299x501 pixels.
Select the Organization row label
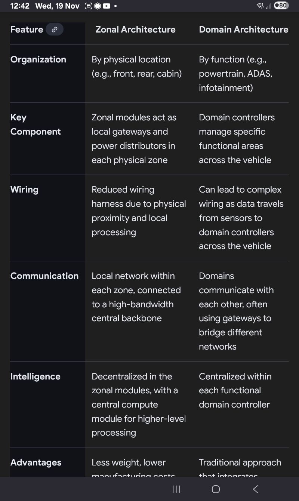pos(38,59)
